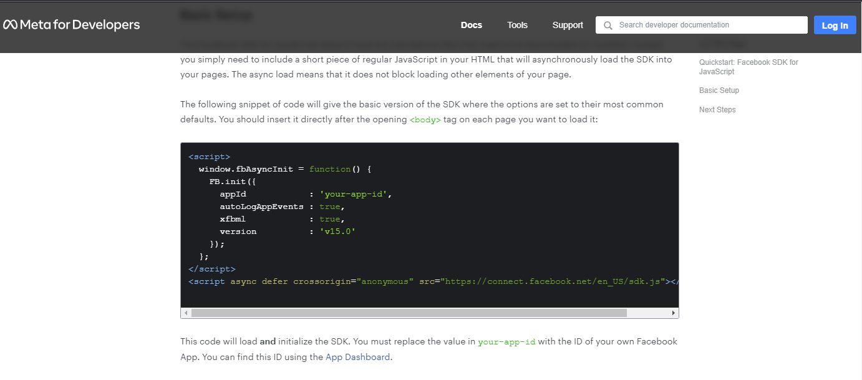Focus the Search developer documentation field
Viewport: 862px width, 380px height.
tap(702, 25)
